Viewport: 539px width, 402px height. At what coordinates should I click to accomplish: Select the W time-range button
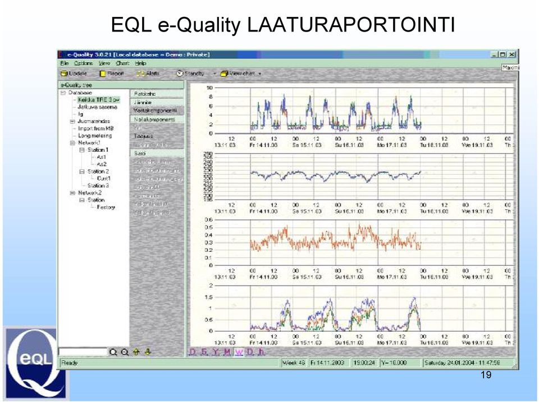[x=239, y=352]
